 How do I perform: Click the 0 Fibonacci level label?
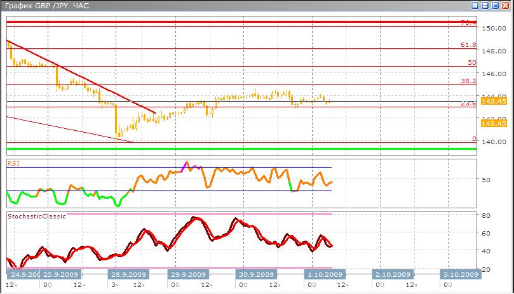point(474,138)
